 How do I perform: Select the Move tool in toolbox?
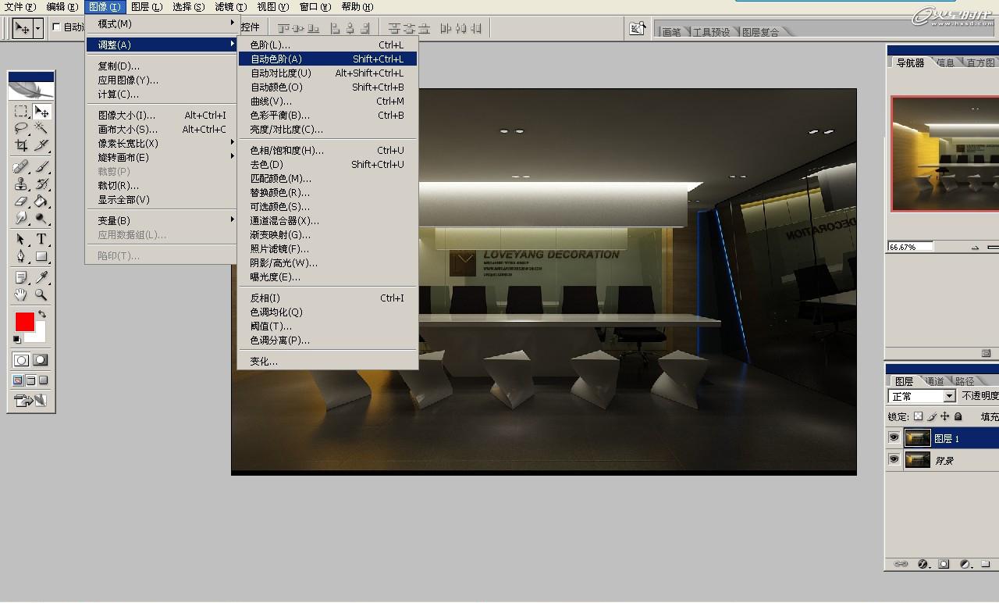(41, 112)
